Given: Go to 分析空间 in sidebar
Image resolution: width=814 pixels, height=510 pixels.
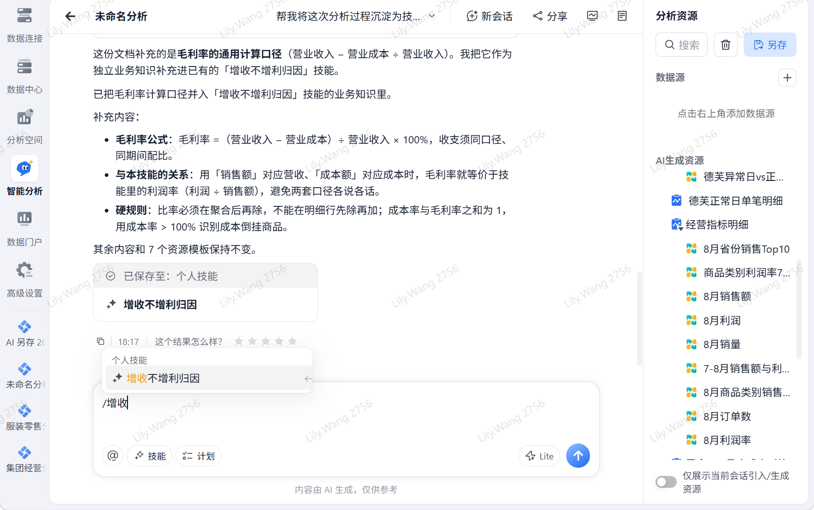Looking at the screenshot, I should 24,127.
